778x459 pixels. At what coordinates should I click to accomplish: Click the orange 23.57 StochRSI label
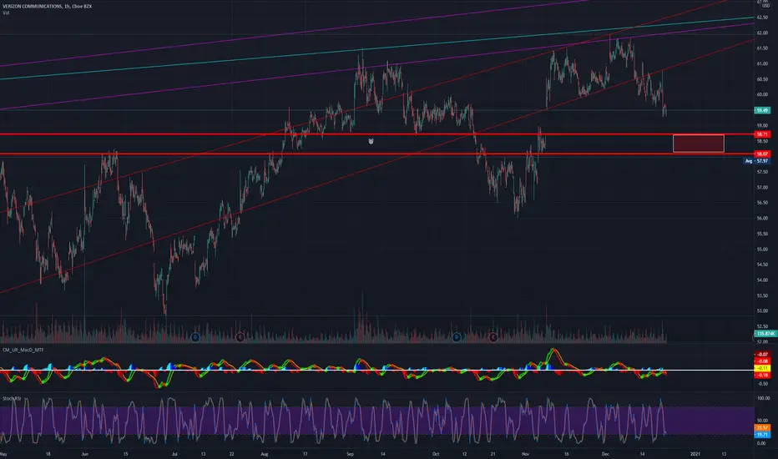[762, 427]
